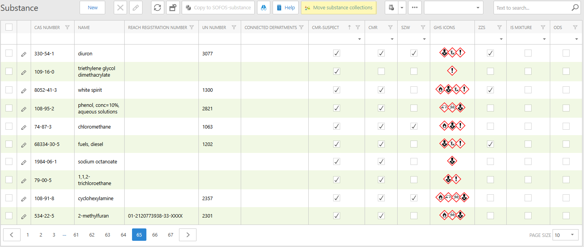Expand the Page Size dropdown
Screen dimensions: 584x247
tap(572, 235)
